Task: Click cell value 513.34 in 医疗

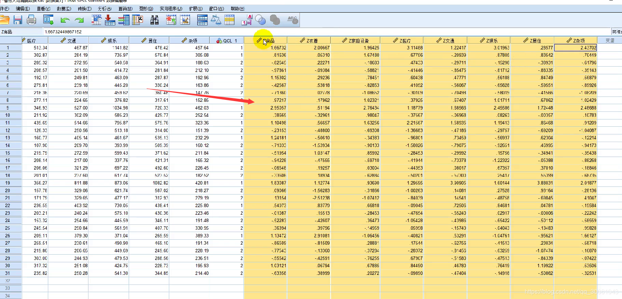Action: click(x=35, y=48)
